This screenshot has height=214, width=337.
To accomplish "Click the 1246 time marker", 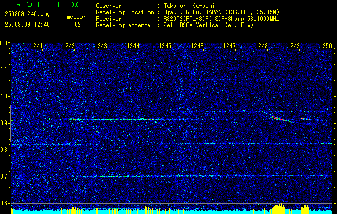I will (x=197, y=46).
